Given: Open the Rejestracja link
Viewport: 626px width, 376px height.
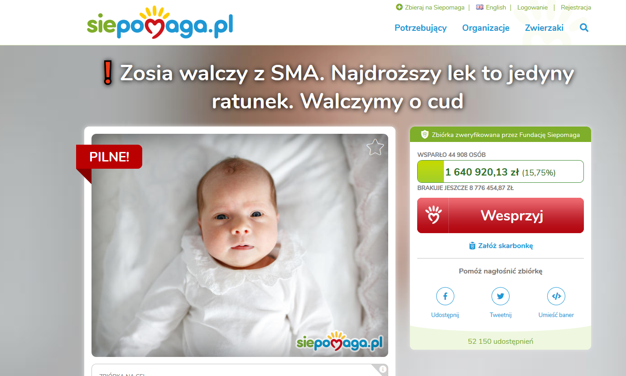Looking at the screenshot, I should [576, 7].
